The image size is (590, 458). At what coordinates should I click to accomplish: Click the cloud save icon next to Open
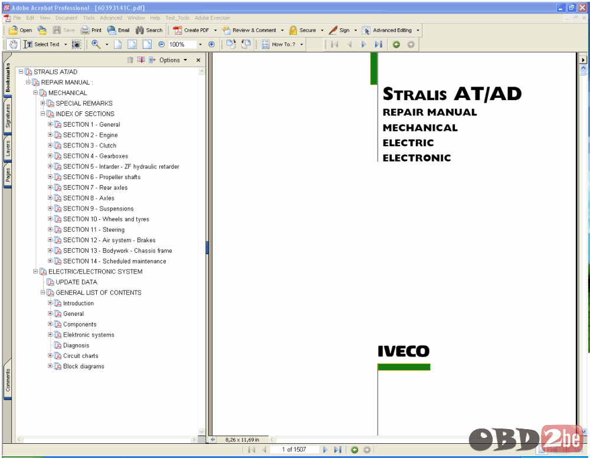42,30
